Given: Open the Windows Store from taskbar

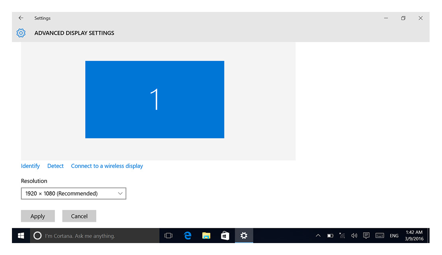Looking at the screenshot, I should click(x=225, y=236).
